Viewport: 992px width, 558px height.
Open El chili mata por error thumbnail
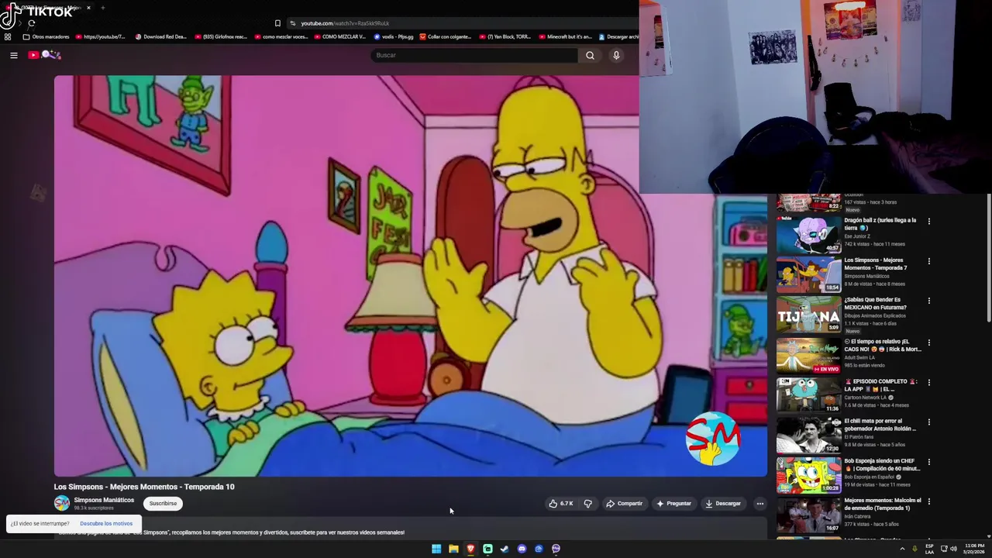pyautogui.click(x=808, y=435)
